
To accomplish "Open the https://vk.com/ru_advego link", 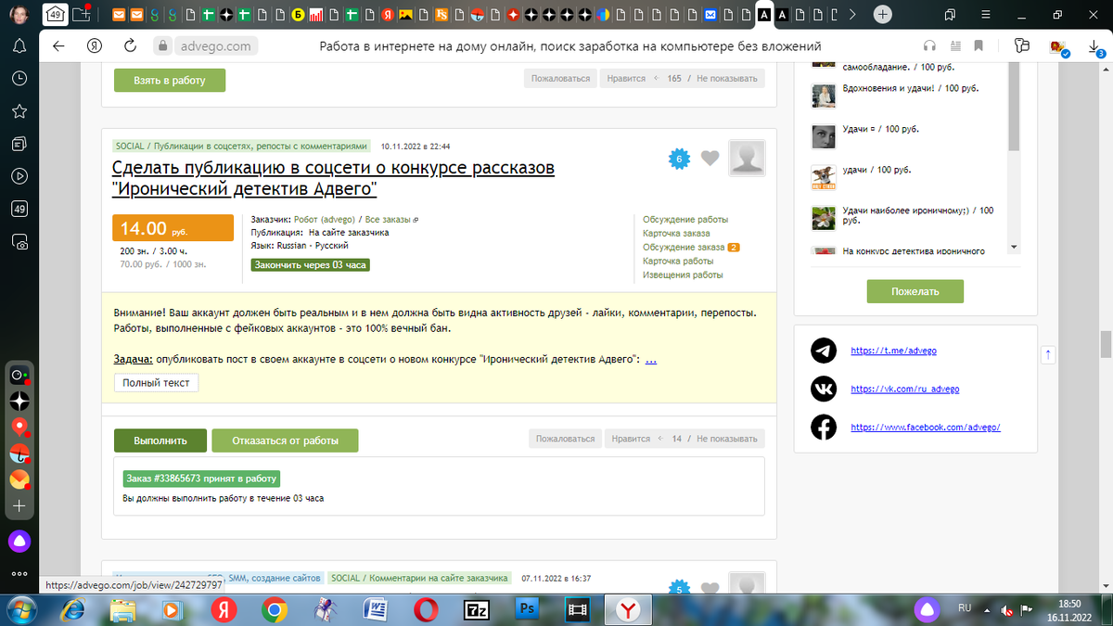I will (905, 390).
